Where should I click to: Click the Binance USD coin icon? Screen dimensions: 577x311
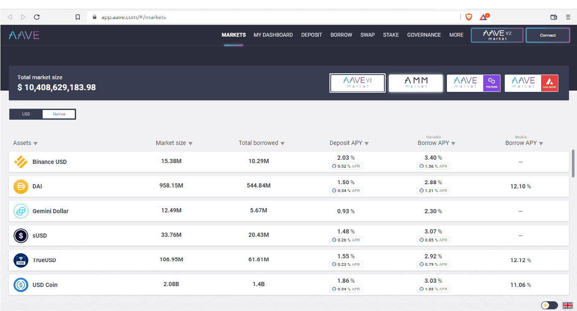pos(21,162)
